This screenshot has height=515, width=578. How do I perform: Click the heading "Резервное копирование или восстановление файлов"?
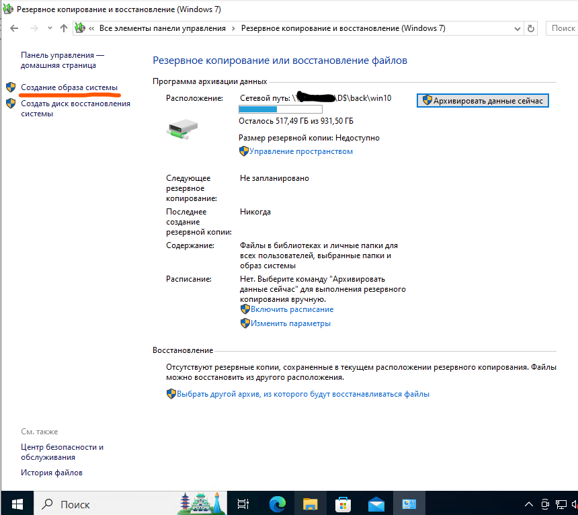(280, 61)
